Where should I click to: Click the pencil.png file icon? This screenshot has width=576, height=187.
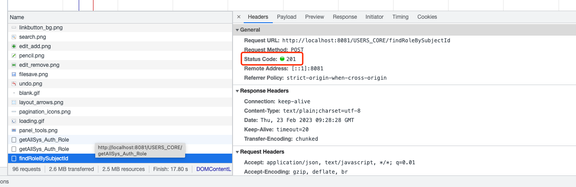click(x=14, y=56)
